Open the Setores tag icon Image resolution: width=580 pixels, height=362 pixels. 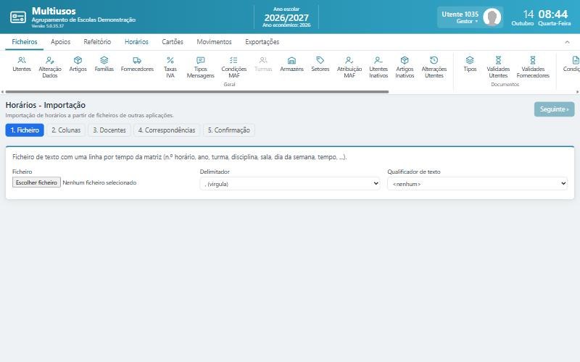coord(320,64)
